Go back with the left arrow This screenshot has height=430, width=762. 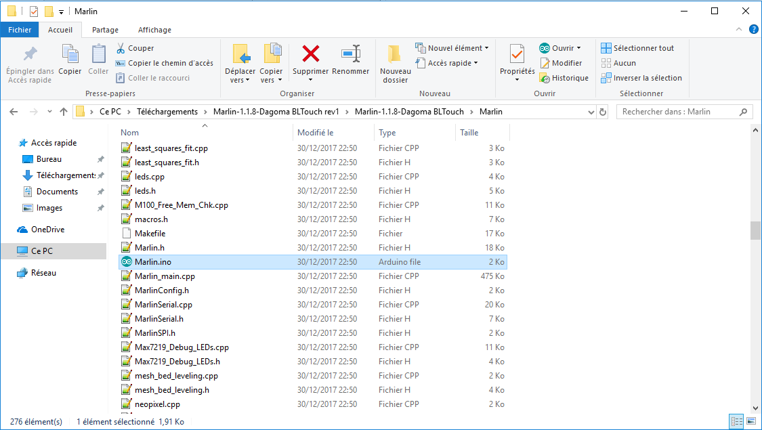(14, 112)
